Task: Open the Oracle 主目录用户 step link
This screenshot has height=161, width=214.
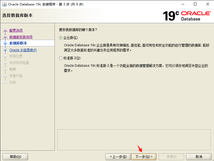Action: (x=23, y=50)
